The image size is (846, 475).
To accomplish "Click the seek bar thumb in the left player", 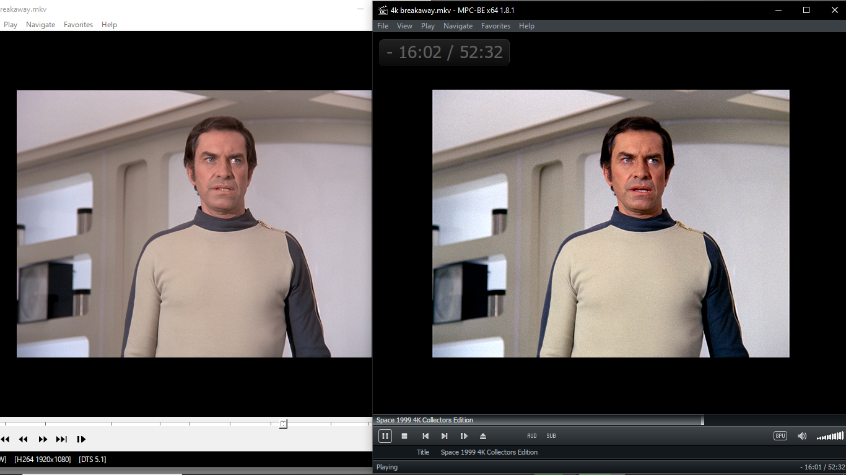I will point(283,424).
